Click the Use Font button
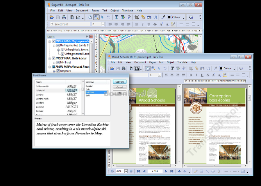The width and height of the screenshot is (261, 186). (119, 81)
